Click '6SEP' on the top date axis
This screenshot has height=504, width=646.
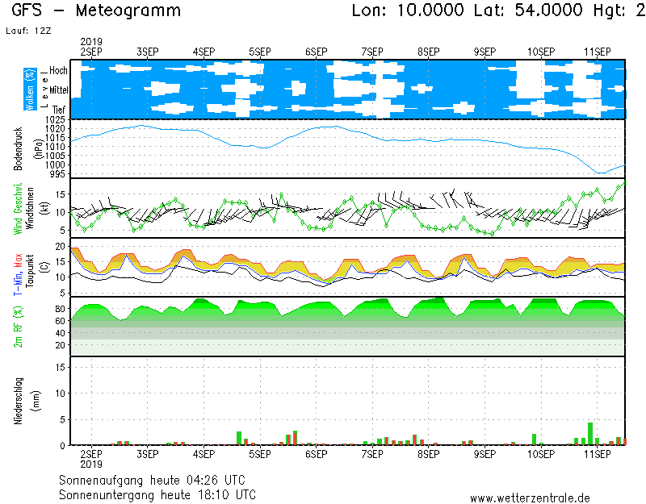[317, 52]
